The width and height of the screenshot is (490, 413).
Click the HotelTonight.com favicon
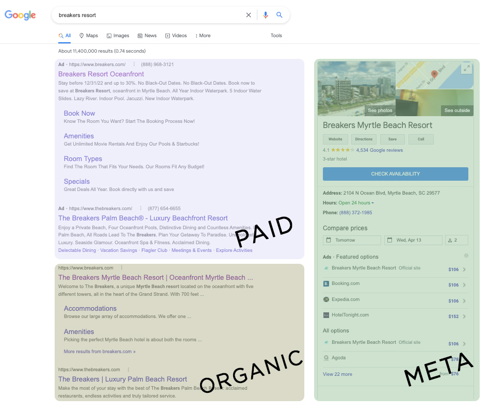coord(326,315)
